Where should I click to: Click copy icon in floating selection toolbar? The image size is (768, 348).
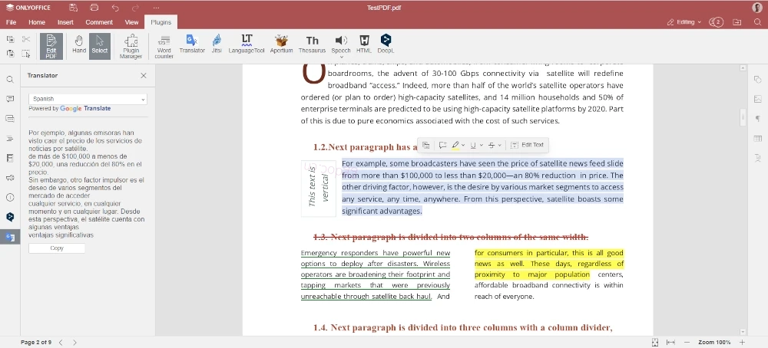pyautogui.click(x=426, y=145)
